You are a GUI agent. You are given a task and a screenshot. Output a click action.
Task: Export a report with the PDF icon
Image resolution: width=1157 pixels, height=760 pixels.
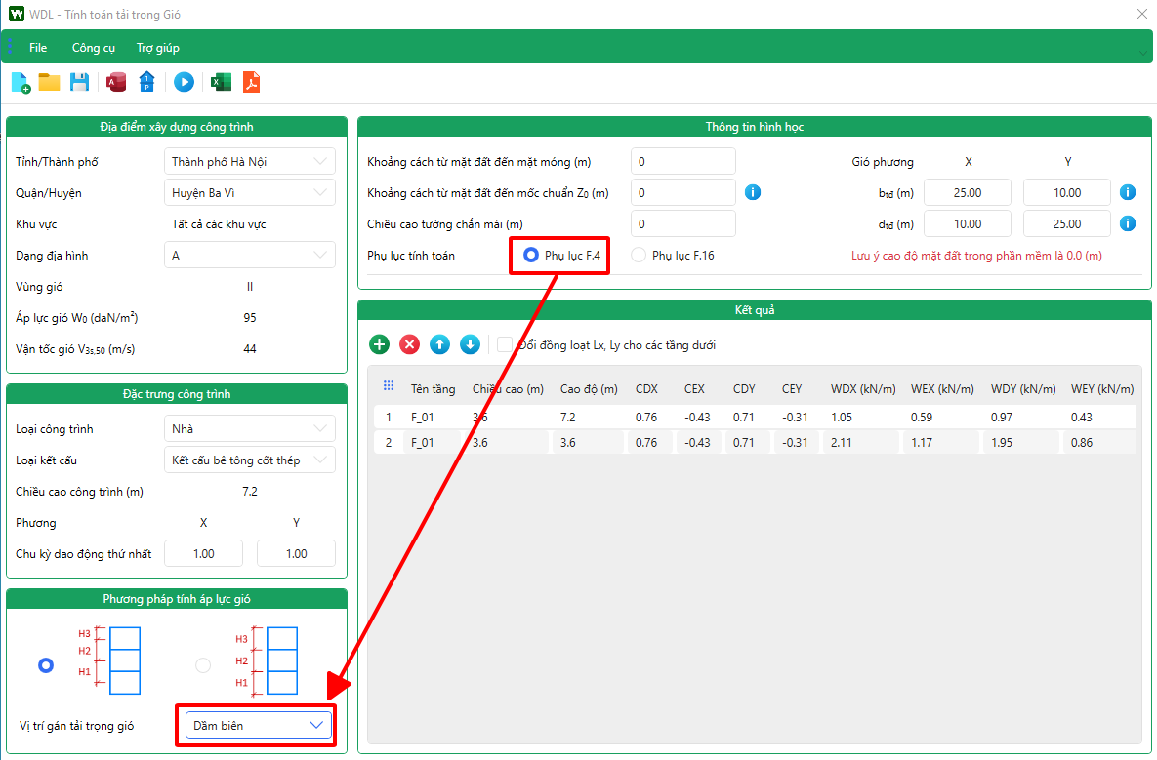tap(252, 82)
